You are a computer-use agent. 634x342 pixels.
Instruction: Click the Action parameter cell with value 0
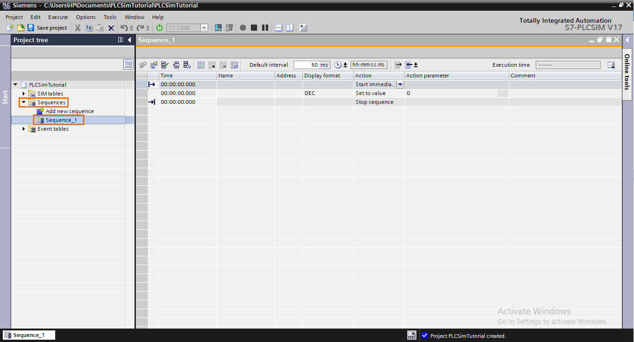point(456,93)
